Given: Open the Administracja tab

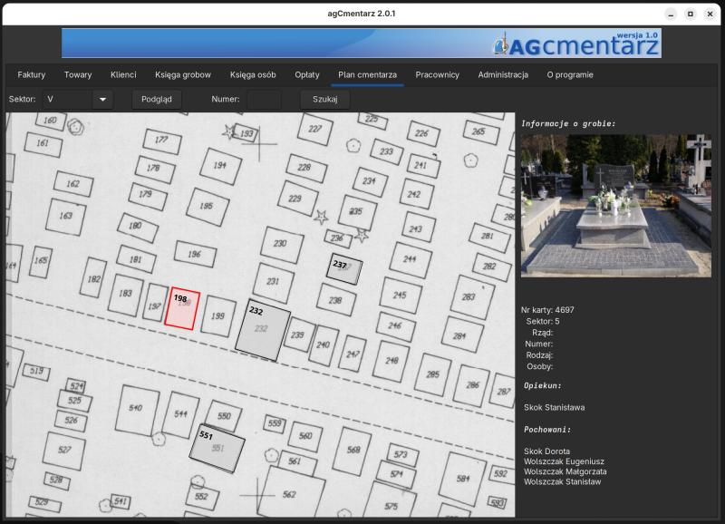Looking at the screenshot, I should (503, 74).
